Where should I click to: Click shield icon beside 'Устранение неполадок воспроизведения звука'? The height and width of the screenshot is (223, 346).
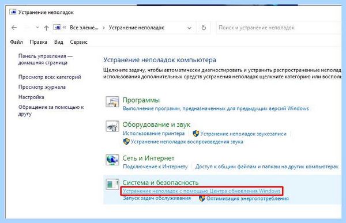tap(126, 141)
